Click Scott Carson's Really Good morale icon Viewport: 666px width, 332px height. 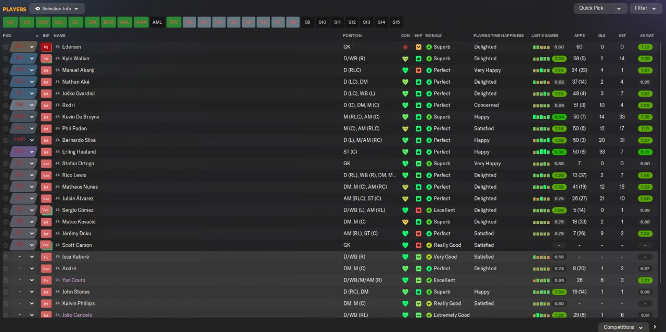(429, 245)
